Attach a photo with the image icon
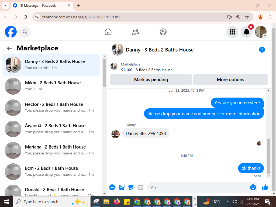Viewport: 276px width, 207px height. pos(122,188)
